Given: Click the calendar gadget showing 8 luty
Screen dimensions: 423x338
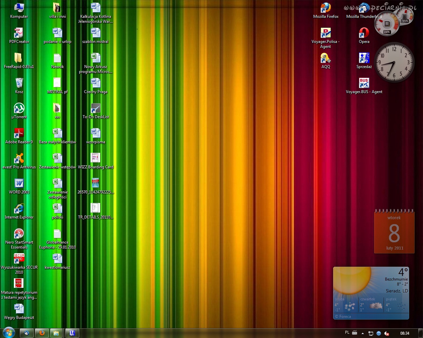Looking at the screenshot, I should [394, 233].
